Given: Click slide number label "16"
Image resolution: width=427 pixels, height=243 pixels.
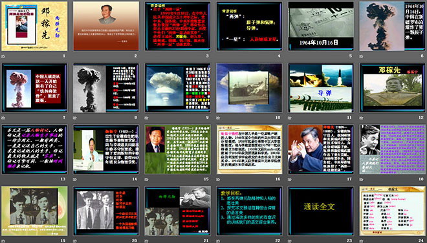Looking at the screenshot, I should [x=278, y=179].
